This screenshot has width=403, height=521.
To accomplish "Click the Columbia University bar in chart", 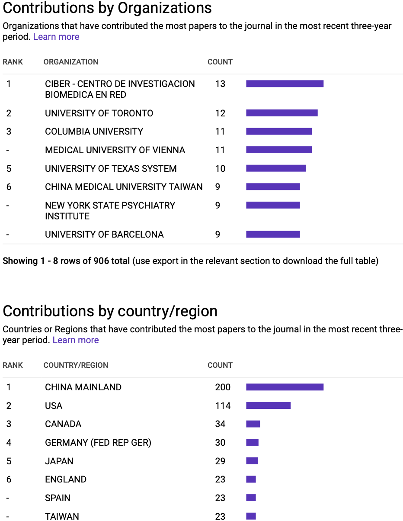I will pos(279,131).
